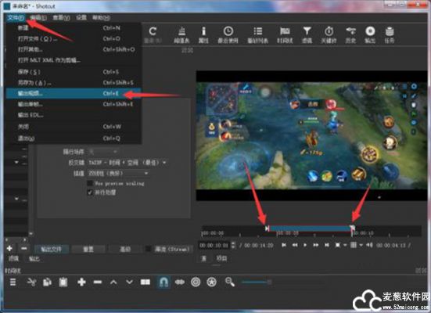The height and width of the screenshot is (313, 431).
Task: Open the timeline hamburger menu icon
Action: (x=13, y=282)
